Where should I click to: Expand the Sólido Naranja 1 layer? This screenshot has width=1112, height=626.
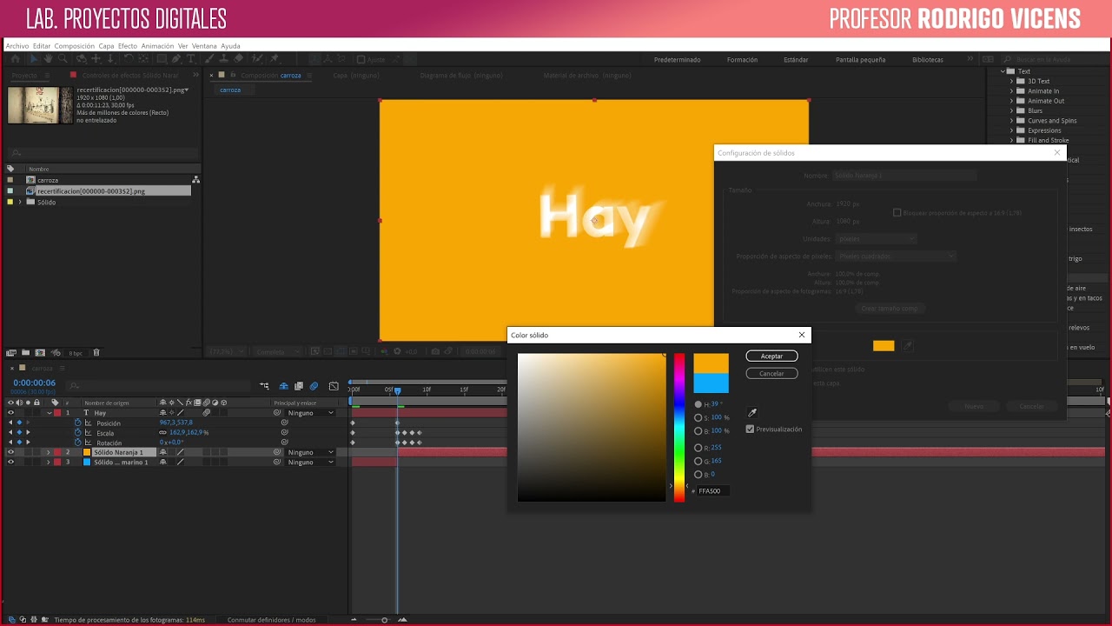[49, 452]
